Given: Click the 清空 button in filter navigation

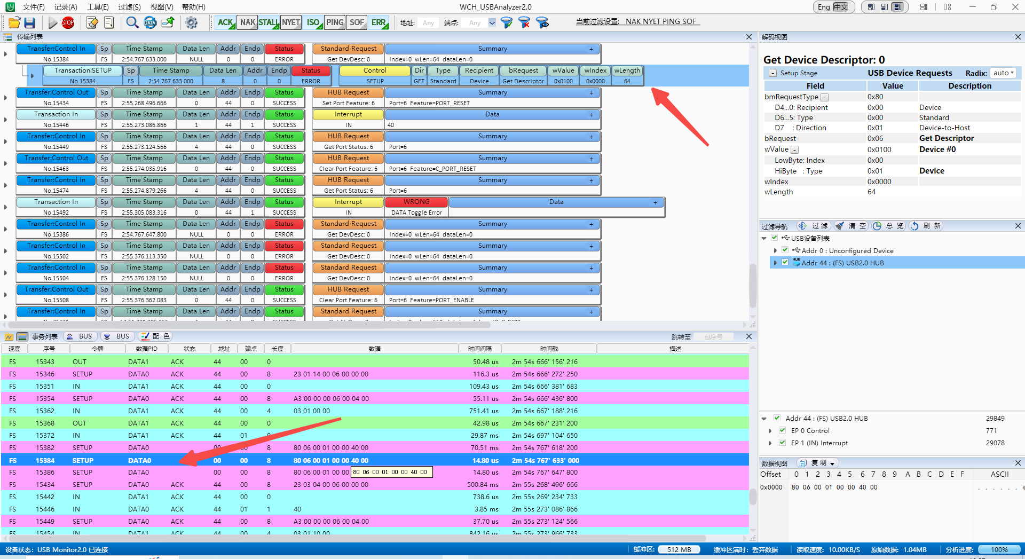Looking at the screenshot, I should click(851, 226).
